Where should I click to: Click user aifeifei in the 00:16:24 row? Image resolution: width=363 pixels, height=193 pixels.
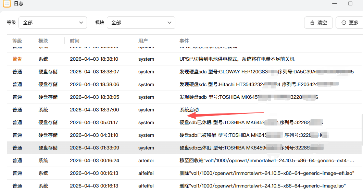click(146, 160)
